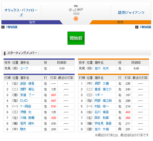Click T-岡田's batting average .500
The width and height of the screenshot is (153, 141).
(54, 106)
